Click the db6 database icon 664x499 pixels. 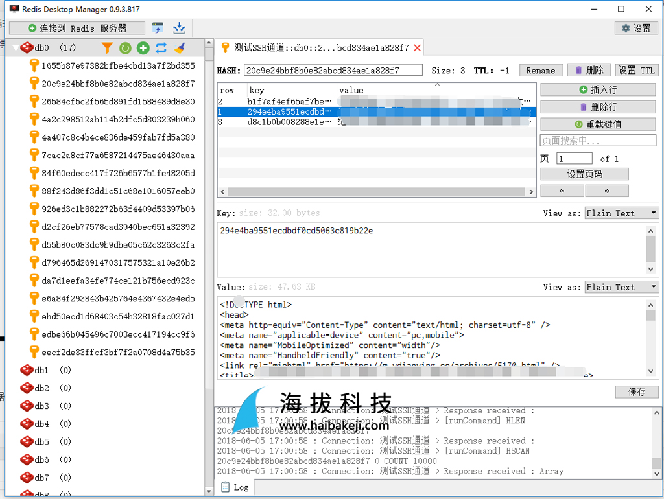point(27,459)
